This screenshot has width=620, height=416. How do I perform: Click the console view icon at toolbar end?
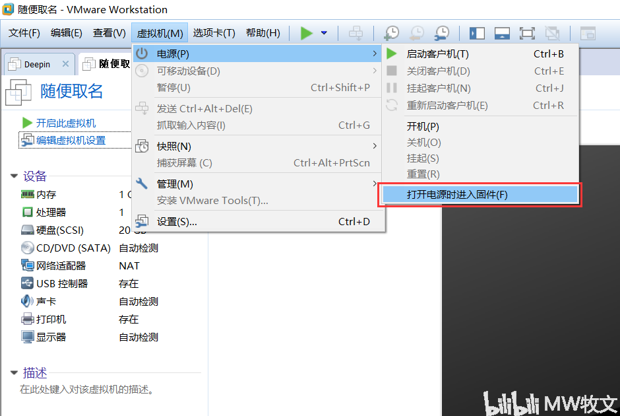588,33
